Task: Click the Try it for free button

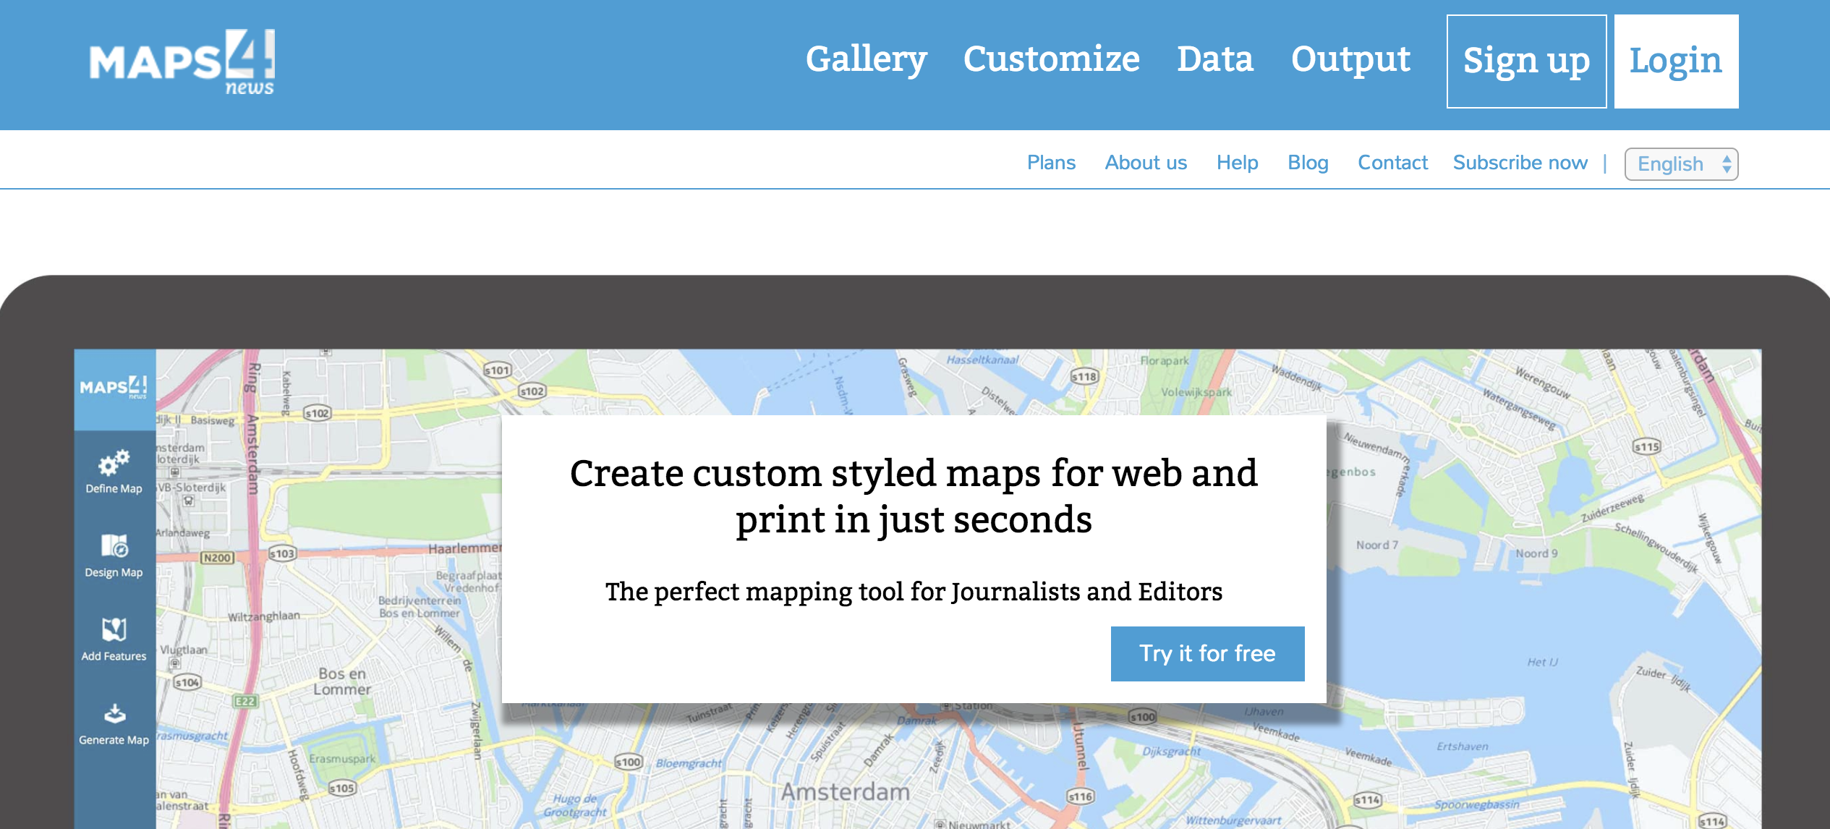Action: 1207,653
